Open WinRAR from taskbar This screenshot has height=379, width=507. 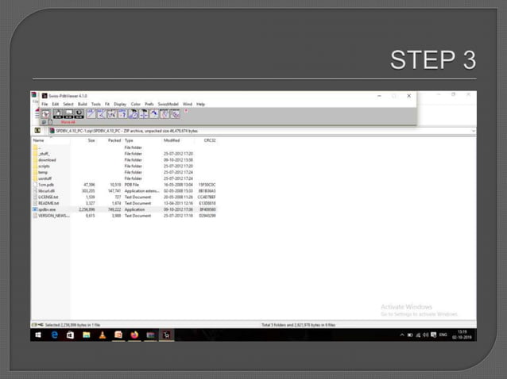click(150, 335)
